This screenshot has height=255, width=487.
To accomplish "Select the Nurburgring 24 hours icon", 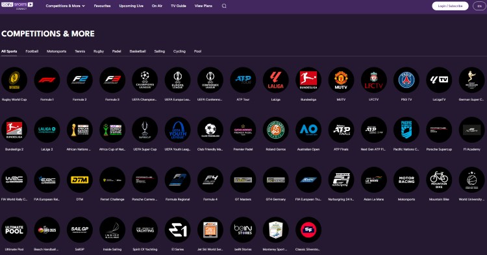I will (x=341, y=180).
